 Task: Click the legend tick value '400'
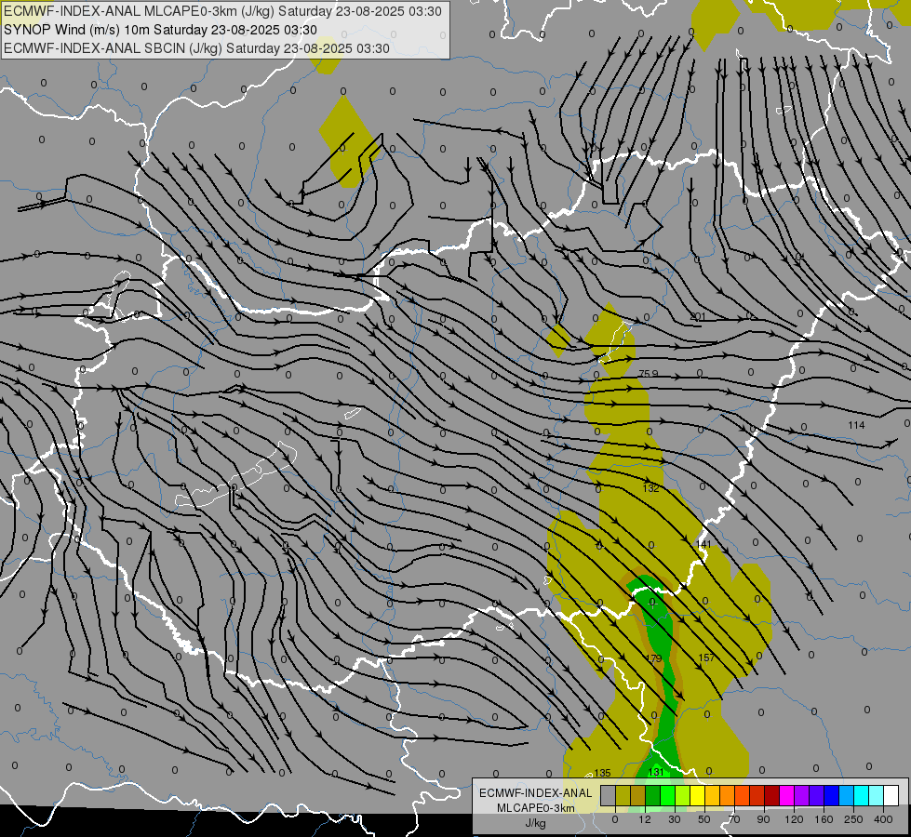(x=883, y=819)
